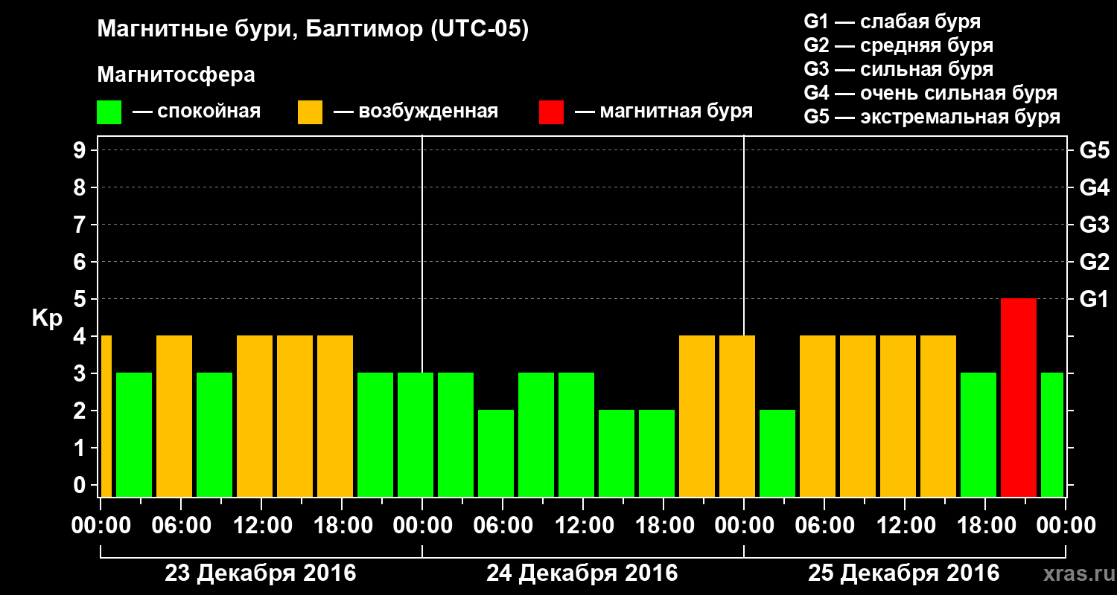The height and width of the screenshot is (595, 1117).
Task: Click 'G2 — средняя буря' legend line
Action: [898, 45]
